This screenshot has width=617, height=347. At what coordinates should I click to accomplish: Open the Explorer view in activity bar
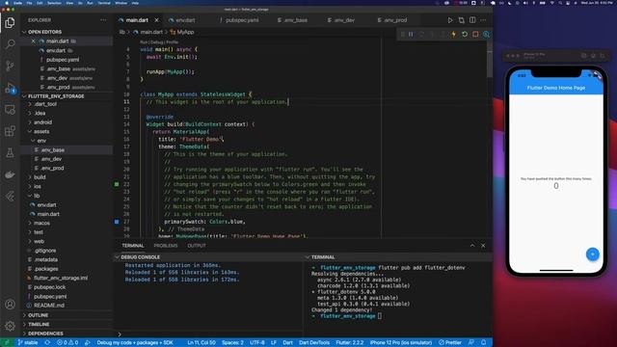(x=10, y=22)
